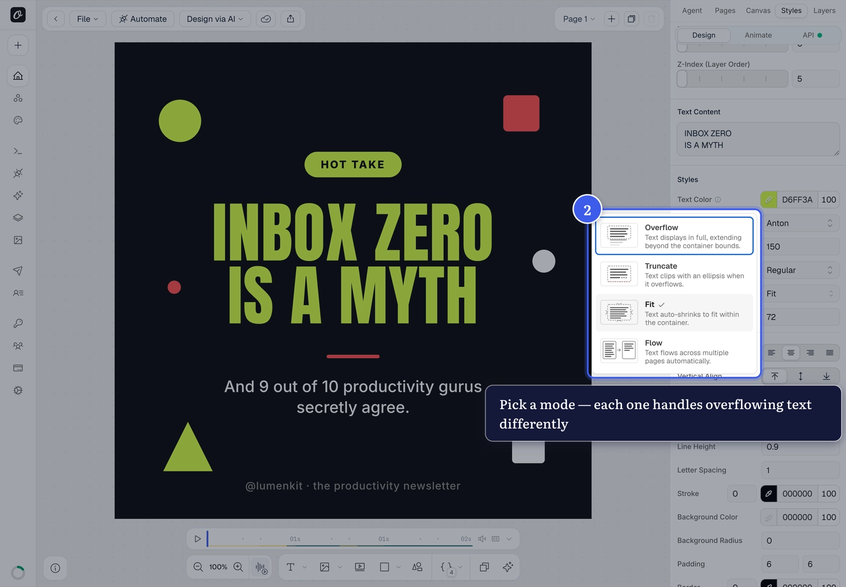Image resolution: width=846 pixels, height=587 pixels.
Task: Set vertical align to bottom
Action: click(826, 376)
